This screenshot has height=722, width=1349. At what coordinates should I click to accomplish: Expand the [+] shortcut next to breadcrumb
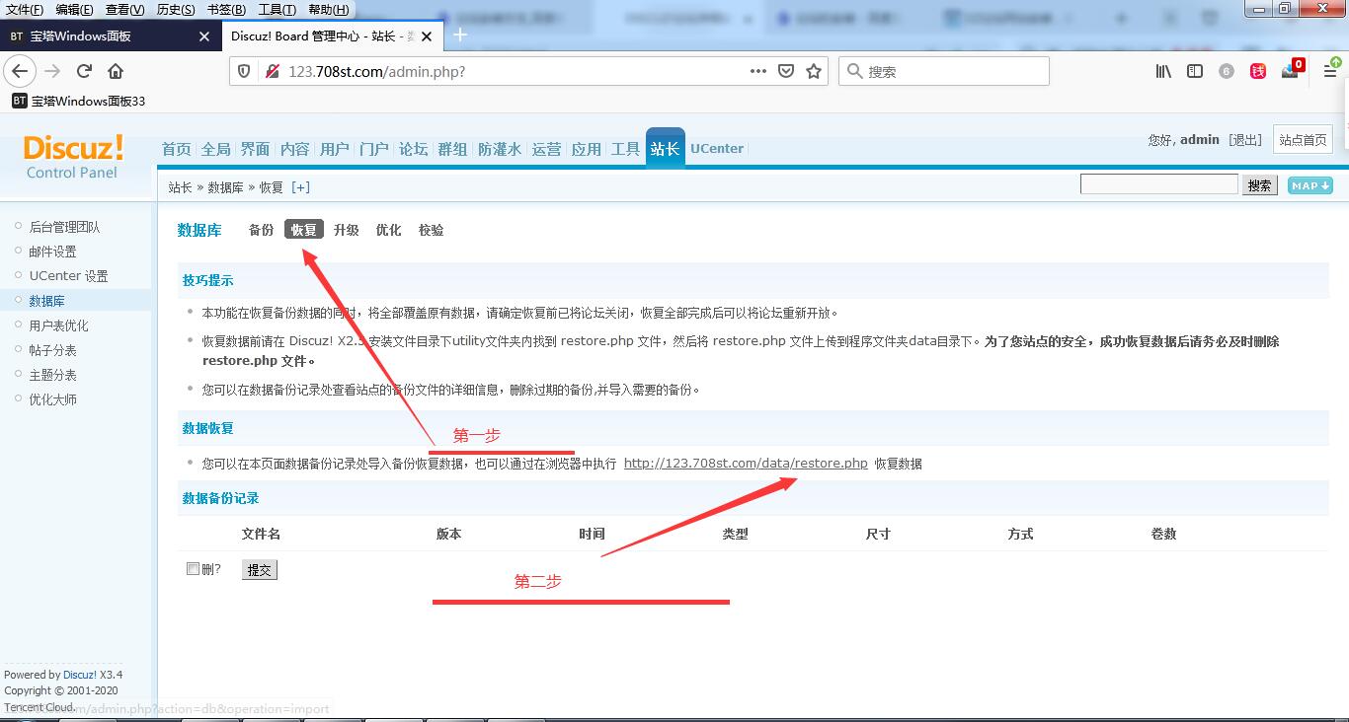[300, 187]
